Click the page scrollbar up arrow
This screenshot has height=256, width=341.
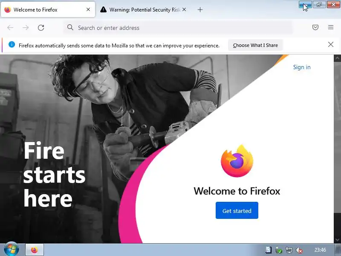coord(337,58)
